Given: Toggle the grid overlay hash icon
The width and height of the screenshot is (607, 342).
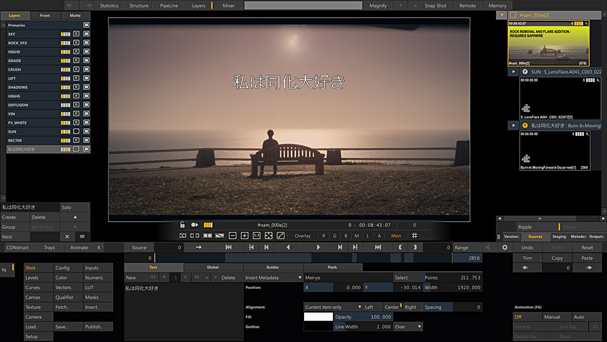Looking at the screenshot, I should point(414,236).
